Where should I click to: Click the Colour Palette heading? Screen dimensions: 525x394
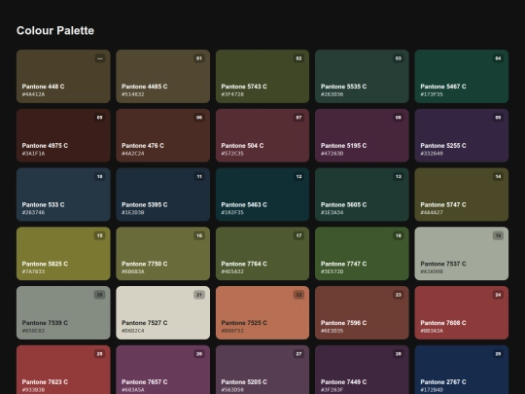(55, 30)
